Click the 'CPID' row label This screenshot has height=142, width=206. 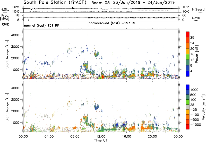point(6,24)
